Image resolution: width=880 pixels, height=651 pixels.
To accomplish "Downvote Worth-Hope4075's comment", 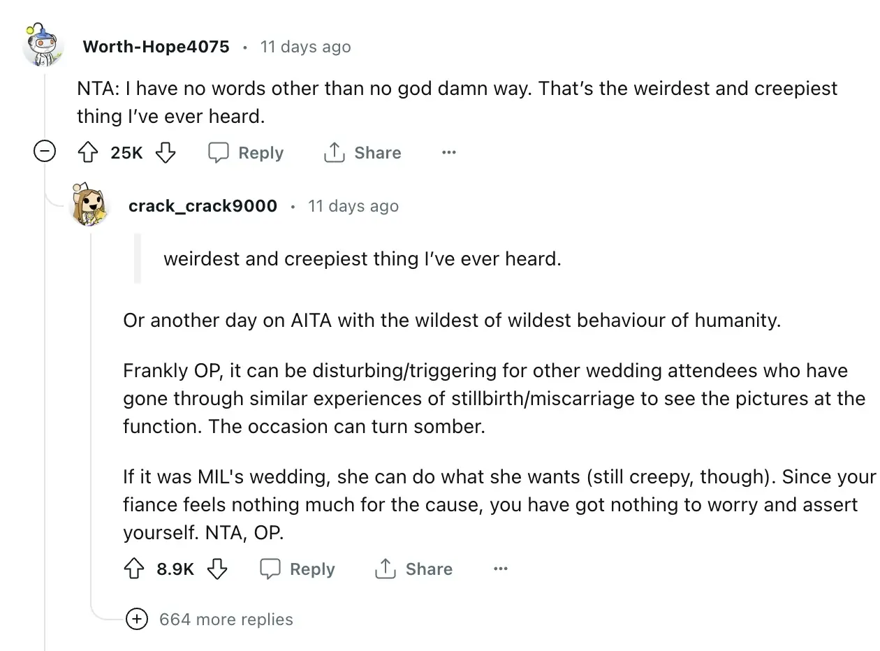I will (166, 152).
